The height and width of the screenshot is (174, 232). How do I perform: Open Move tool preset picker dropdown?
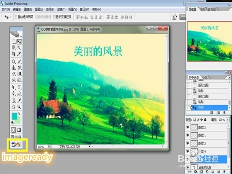11,17
